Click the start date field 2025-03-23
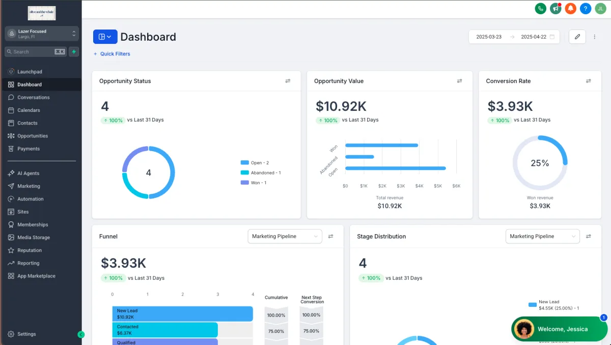Screen dimensions: 611x345 (x=489, y=37)
